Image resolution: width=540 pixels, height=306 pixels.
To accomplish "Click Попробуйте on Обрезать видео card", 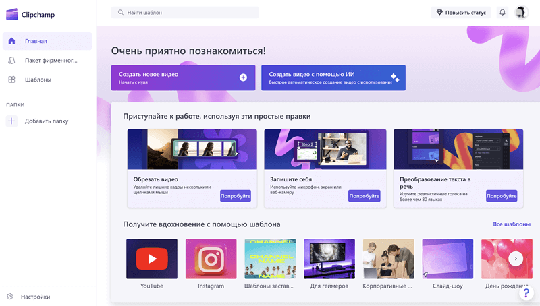I will point(236,196).
